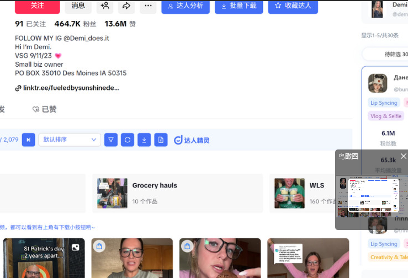This screenshot has height=278, width=408.
Task: Click the red 关注 follow button
Action: tap(37, 7)
